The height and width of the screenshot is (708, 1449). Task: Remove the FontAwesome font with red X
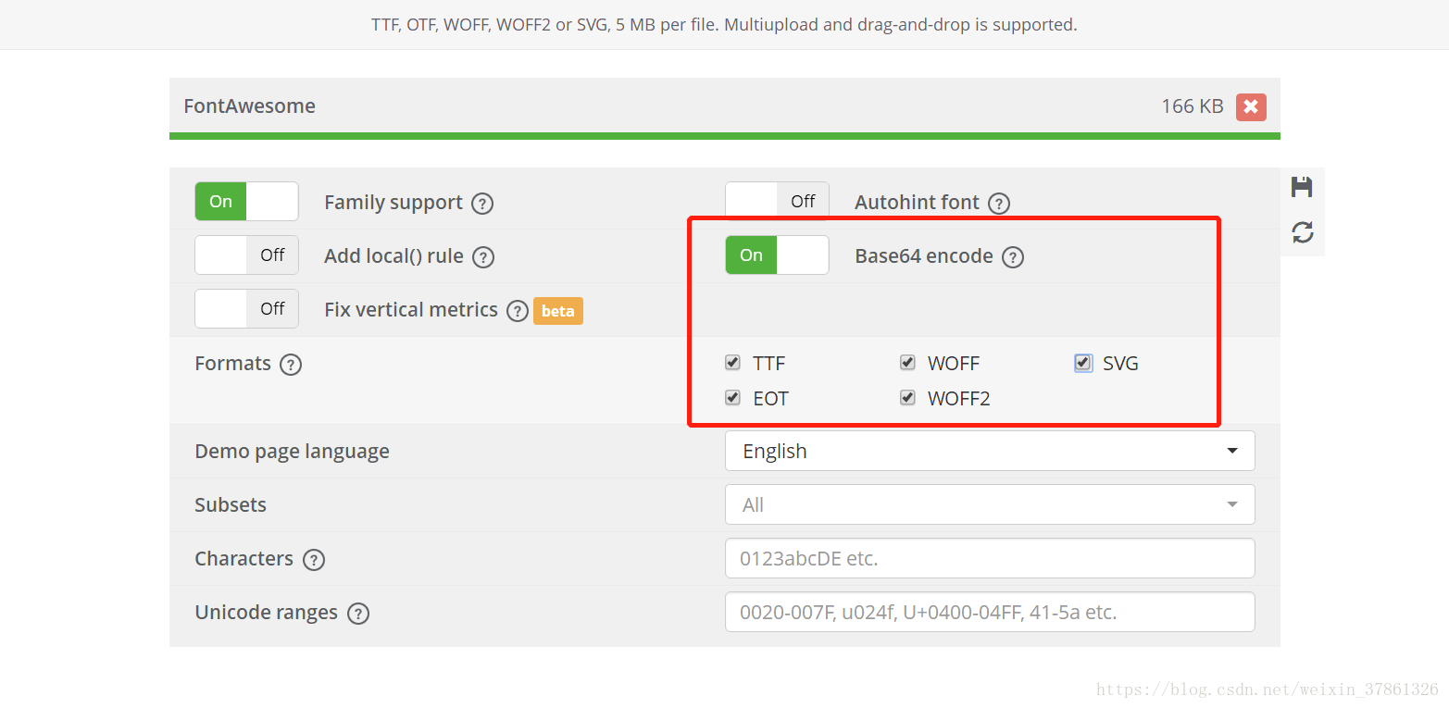pyautogui.click(x=1251, y=106)
